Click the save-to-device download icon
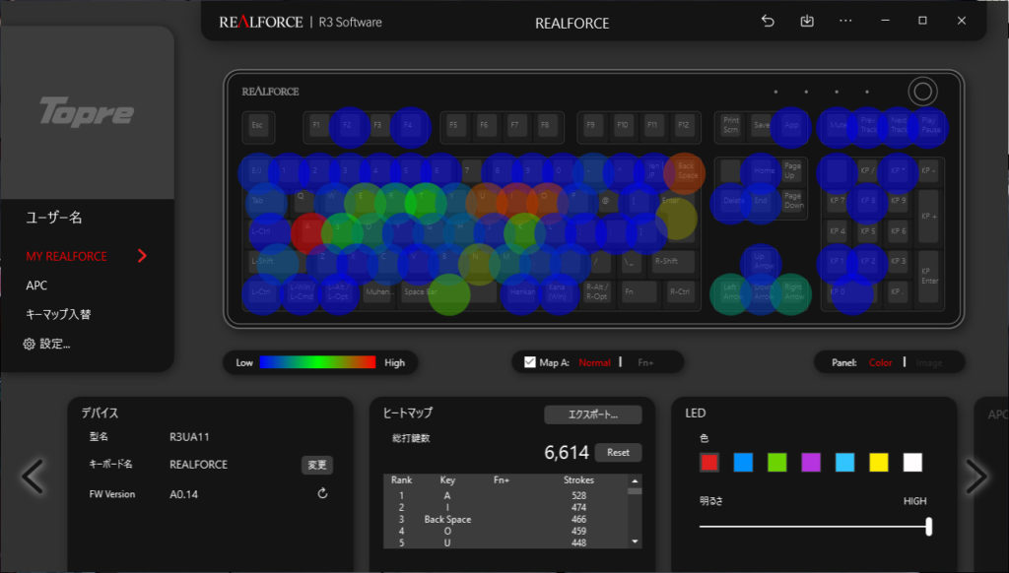Image resolution: width=1009 pixels, height=573 pixels. [807, 22]
